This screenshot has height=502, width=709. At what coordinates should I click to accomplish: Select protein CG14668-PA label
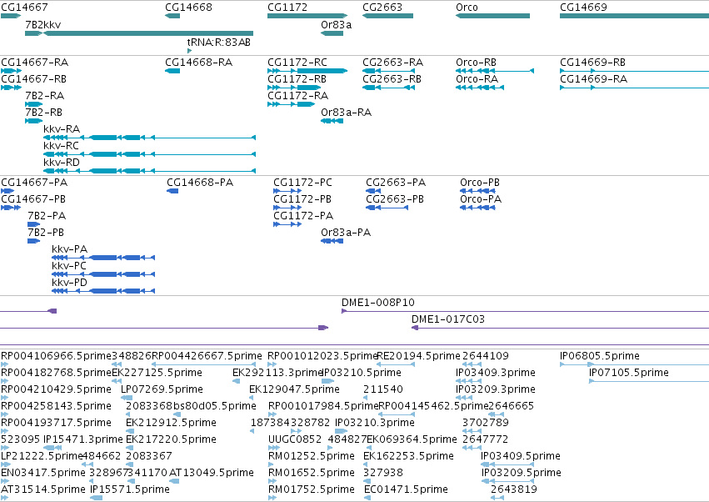200,183
